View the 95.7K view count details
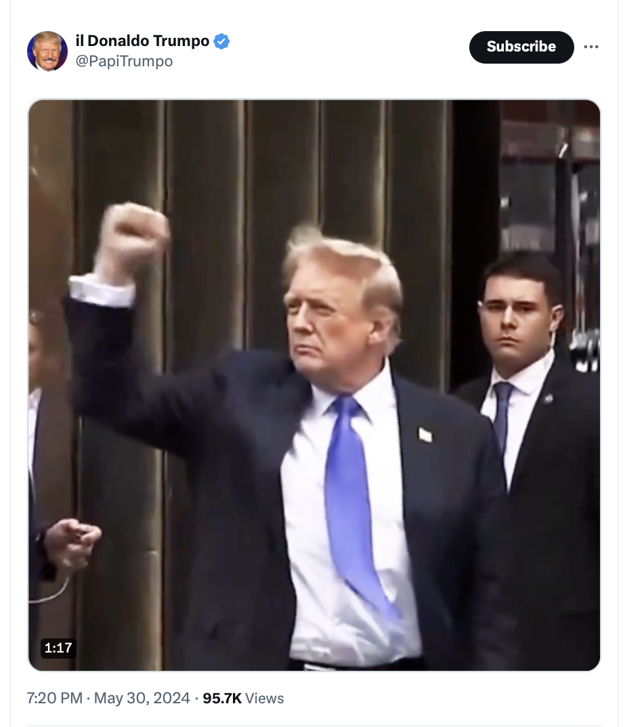623x727 pixels. (x=222, y=698)
